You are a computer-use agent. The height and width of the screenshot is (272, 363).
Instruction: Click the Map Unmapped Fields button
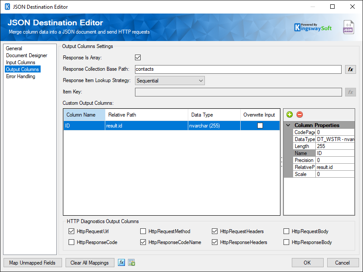click(x=32, y=262)
